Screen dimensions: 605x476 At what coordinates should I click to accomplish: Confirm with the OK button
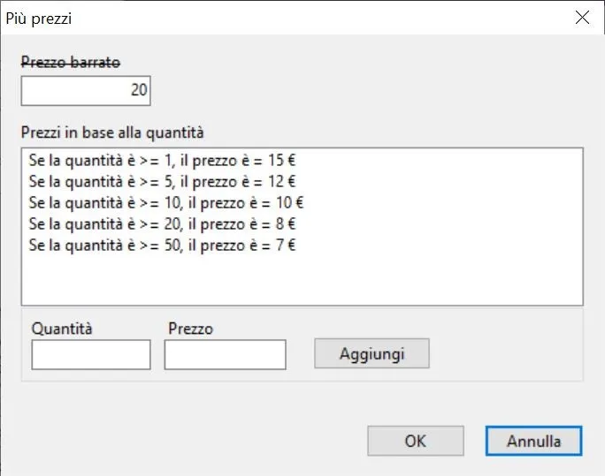(415, 441)
